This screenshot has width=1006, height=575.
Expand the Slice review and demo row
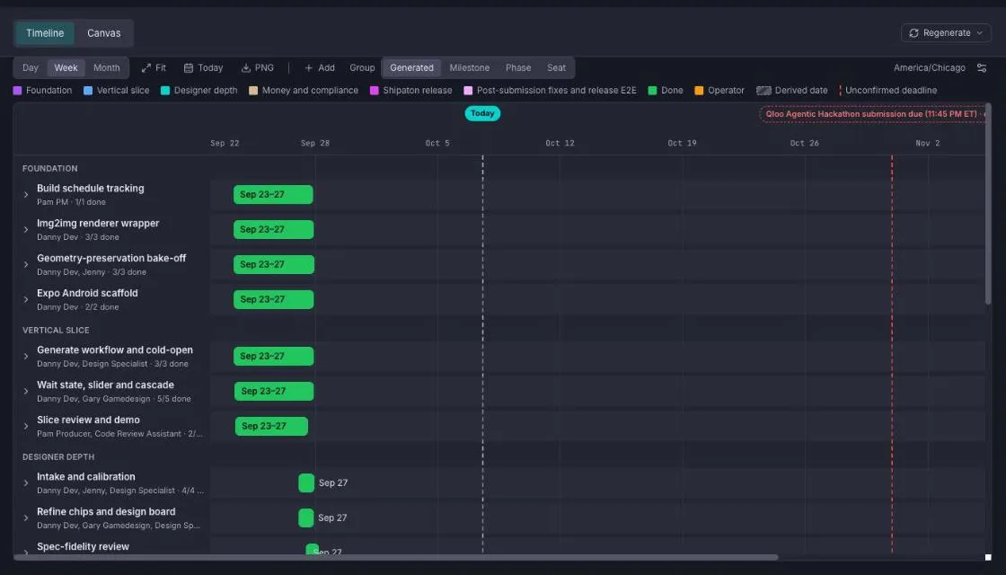[26, 426]
